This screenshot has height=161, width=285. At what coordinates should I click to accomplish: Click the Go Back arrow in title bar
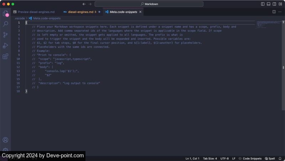tap(84, 4)
